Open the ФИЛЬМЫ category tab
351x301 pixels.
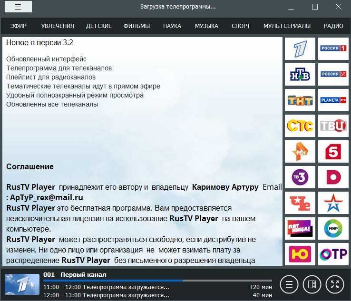(x=136, y=26)
